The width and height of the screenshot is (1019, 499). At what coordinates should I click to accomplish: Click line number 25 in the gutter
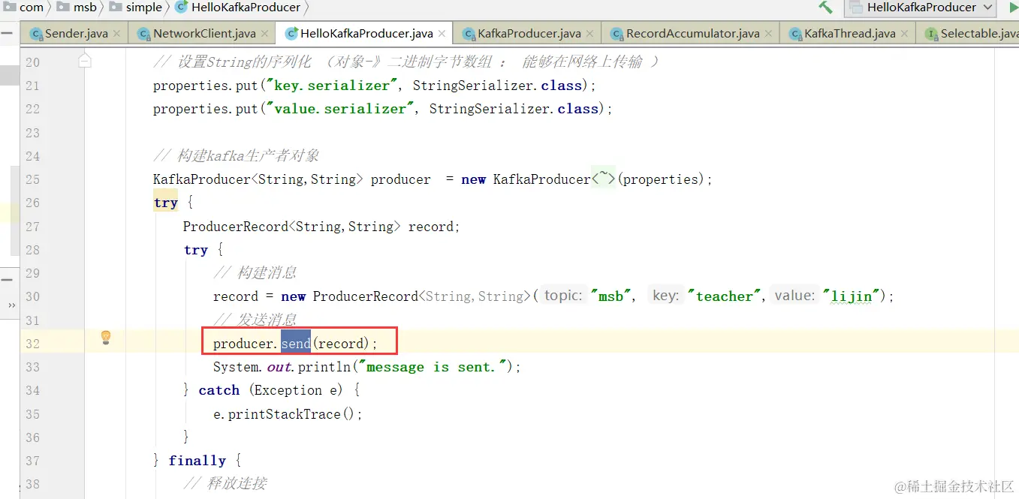pos(32,179)
